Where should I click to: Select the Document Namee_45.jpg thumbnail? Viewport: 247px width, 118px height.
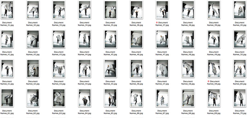110,39
